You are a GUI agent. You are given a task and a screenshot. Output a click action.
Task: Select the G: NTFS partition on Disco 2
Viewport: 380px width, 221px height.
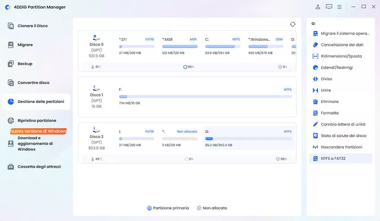click(248, 137)
